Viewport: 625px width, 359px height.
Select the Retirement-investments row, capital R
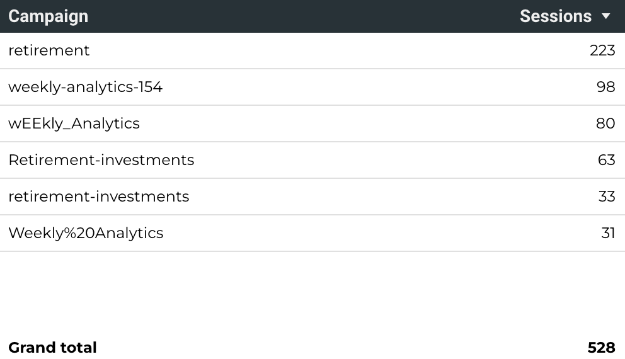(x=312, y=160)
